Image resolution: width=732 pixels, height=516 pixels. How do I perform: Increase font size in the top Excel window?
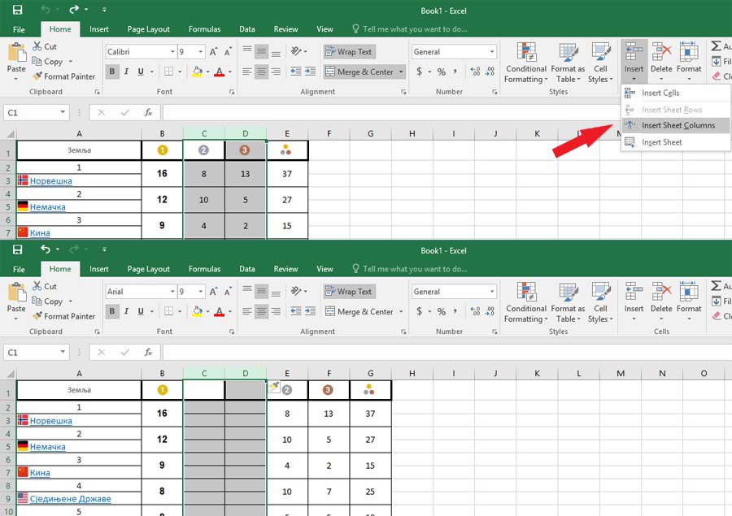[213, 52]
